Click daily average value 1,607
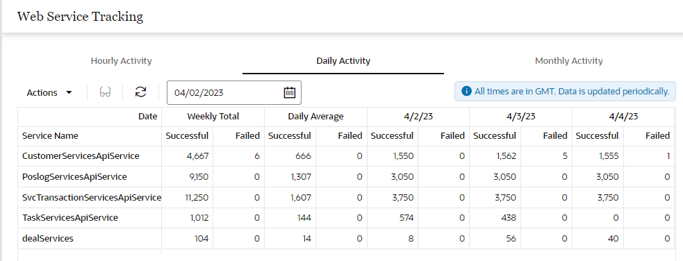The width and height of the screenshot is (683, 261). (301, 198)
